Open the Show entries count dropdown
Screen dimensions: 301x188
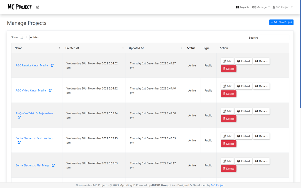(24, 37)
